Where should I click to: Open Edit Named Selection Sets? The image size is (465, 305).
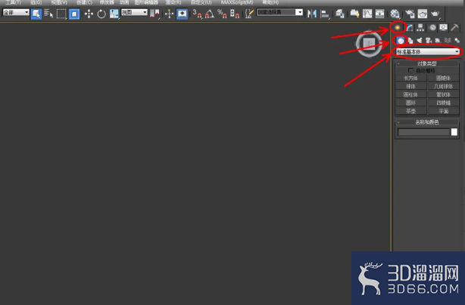(x=250, y=14)
